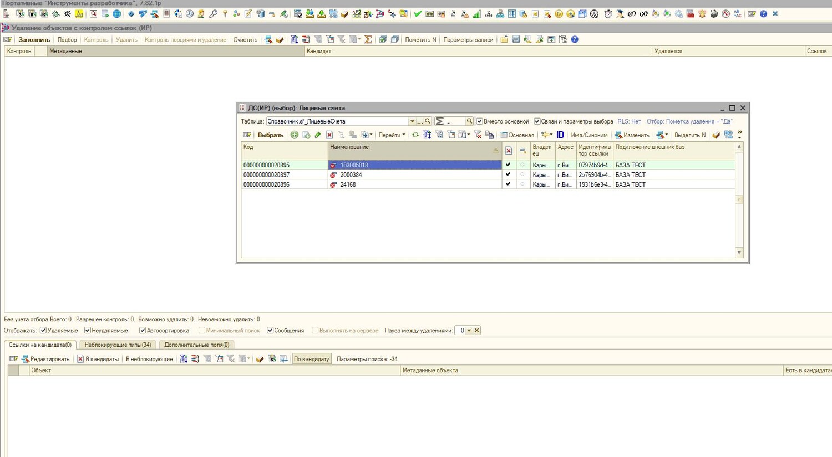
Task: Click the scroll down arrow in selection list
Action: point(739,253)
